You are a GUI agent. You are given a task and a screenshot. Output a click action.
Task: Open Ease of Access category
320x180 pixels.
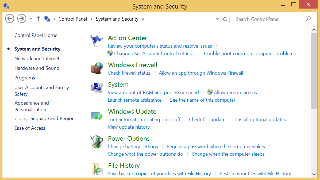click(x=30, y=128)
